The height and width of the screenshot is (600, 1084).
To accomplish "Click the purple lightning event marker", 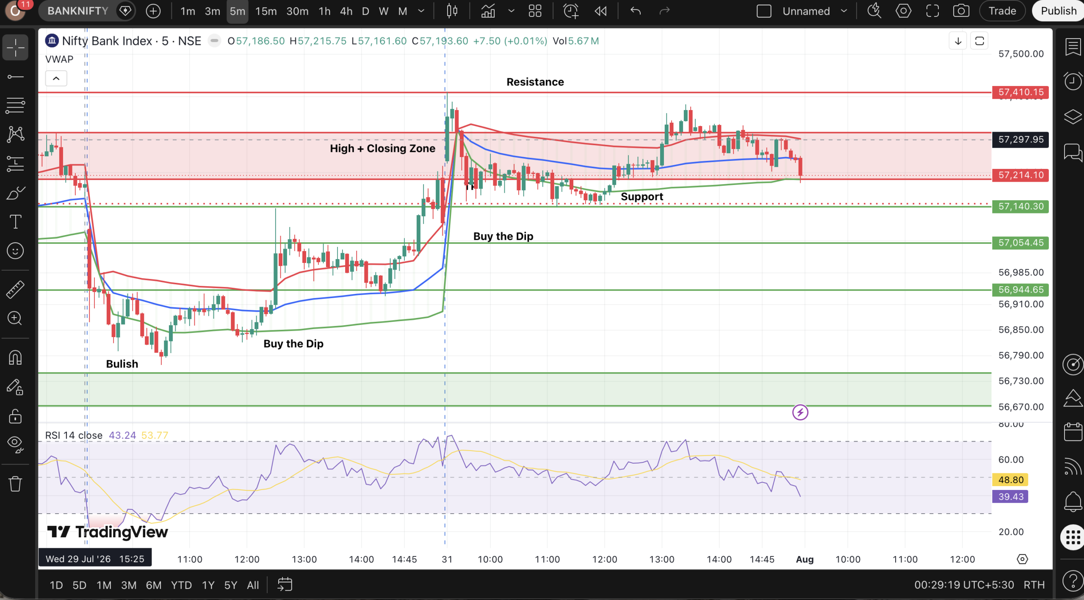I will (x=800, y=412).
